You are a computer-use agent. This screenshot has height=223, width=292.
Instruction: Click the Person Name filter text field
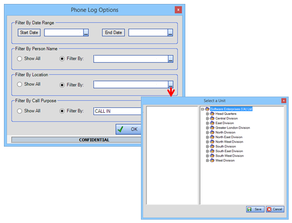click(131, 59)
